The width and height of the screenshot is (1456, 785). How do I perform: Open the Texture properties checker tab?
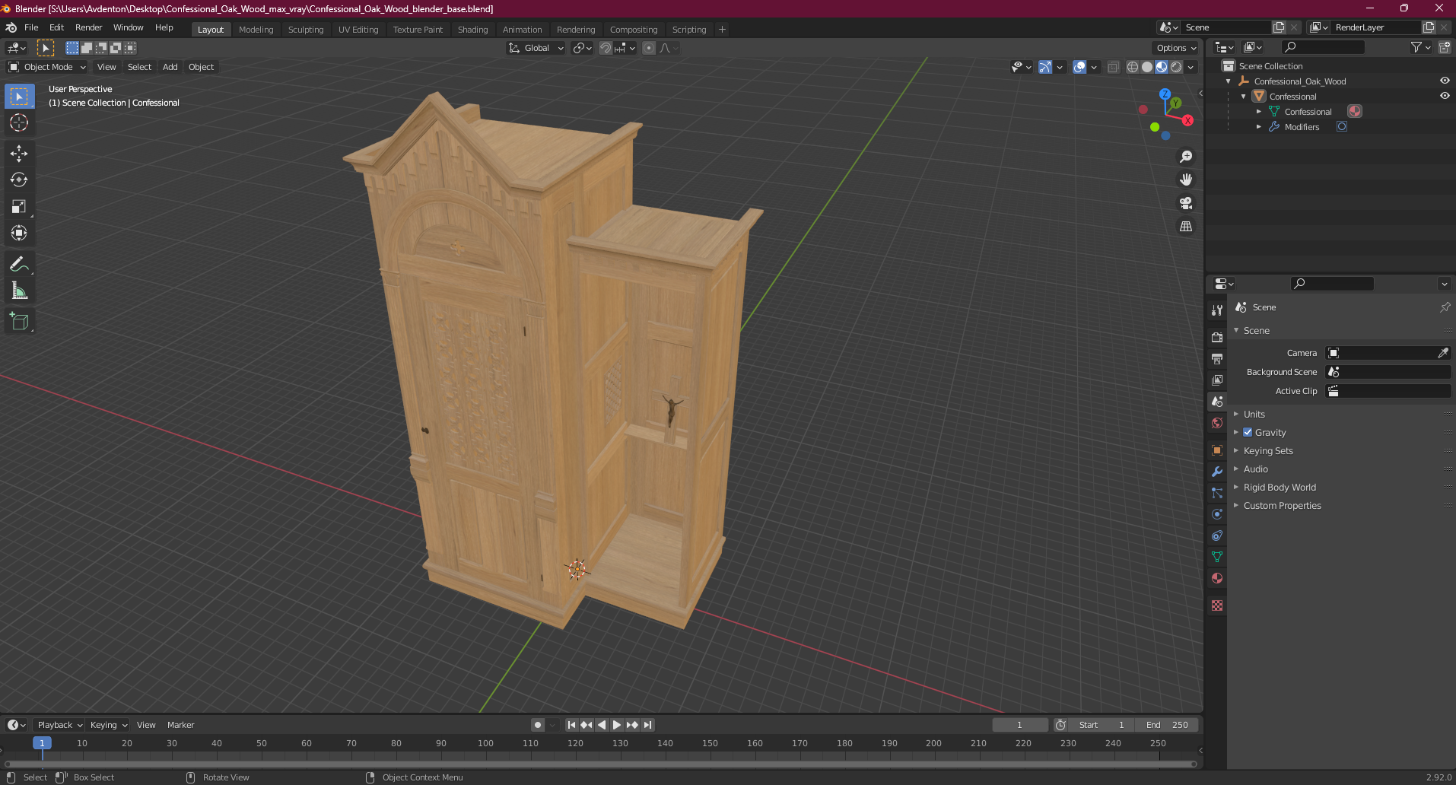pyautogui.click(x=1217, y=605)
